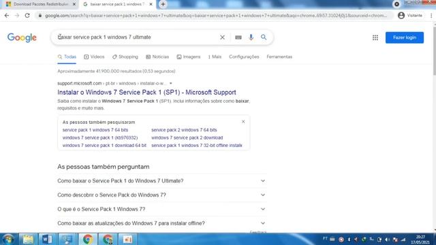Image resolution: width=436 pixels, height=245 pixels.
Task: Click the Fazer login button
Action: click(x=405, y=37)
